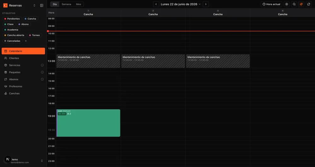Open the date picker dropdown
The height and width of the screenshot is (167, 315).
(180, 4)
